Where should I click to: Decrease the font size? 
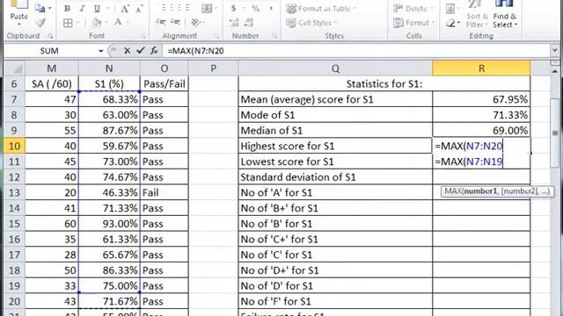click(139, 9)
